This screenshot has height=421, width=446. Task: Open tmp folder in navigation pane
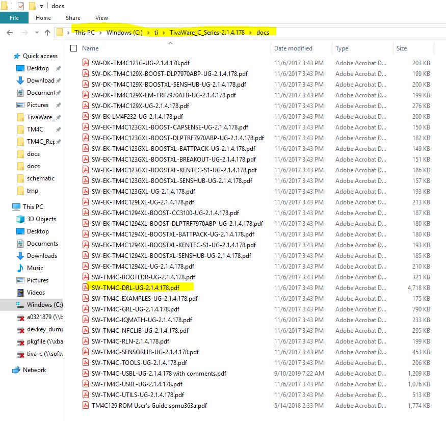(33, 191)
